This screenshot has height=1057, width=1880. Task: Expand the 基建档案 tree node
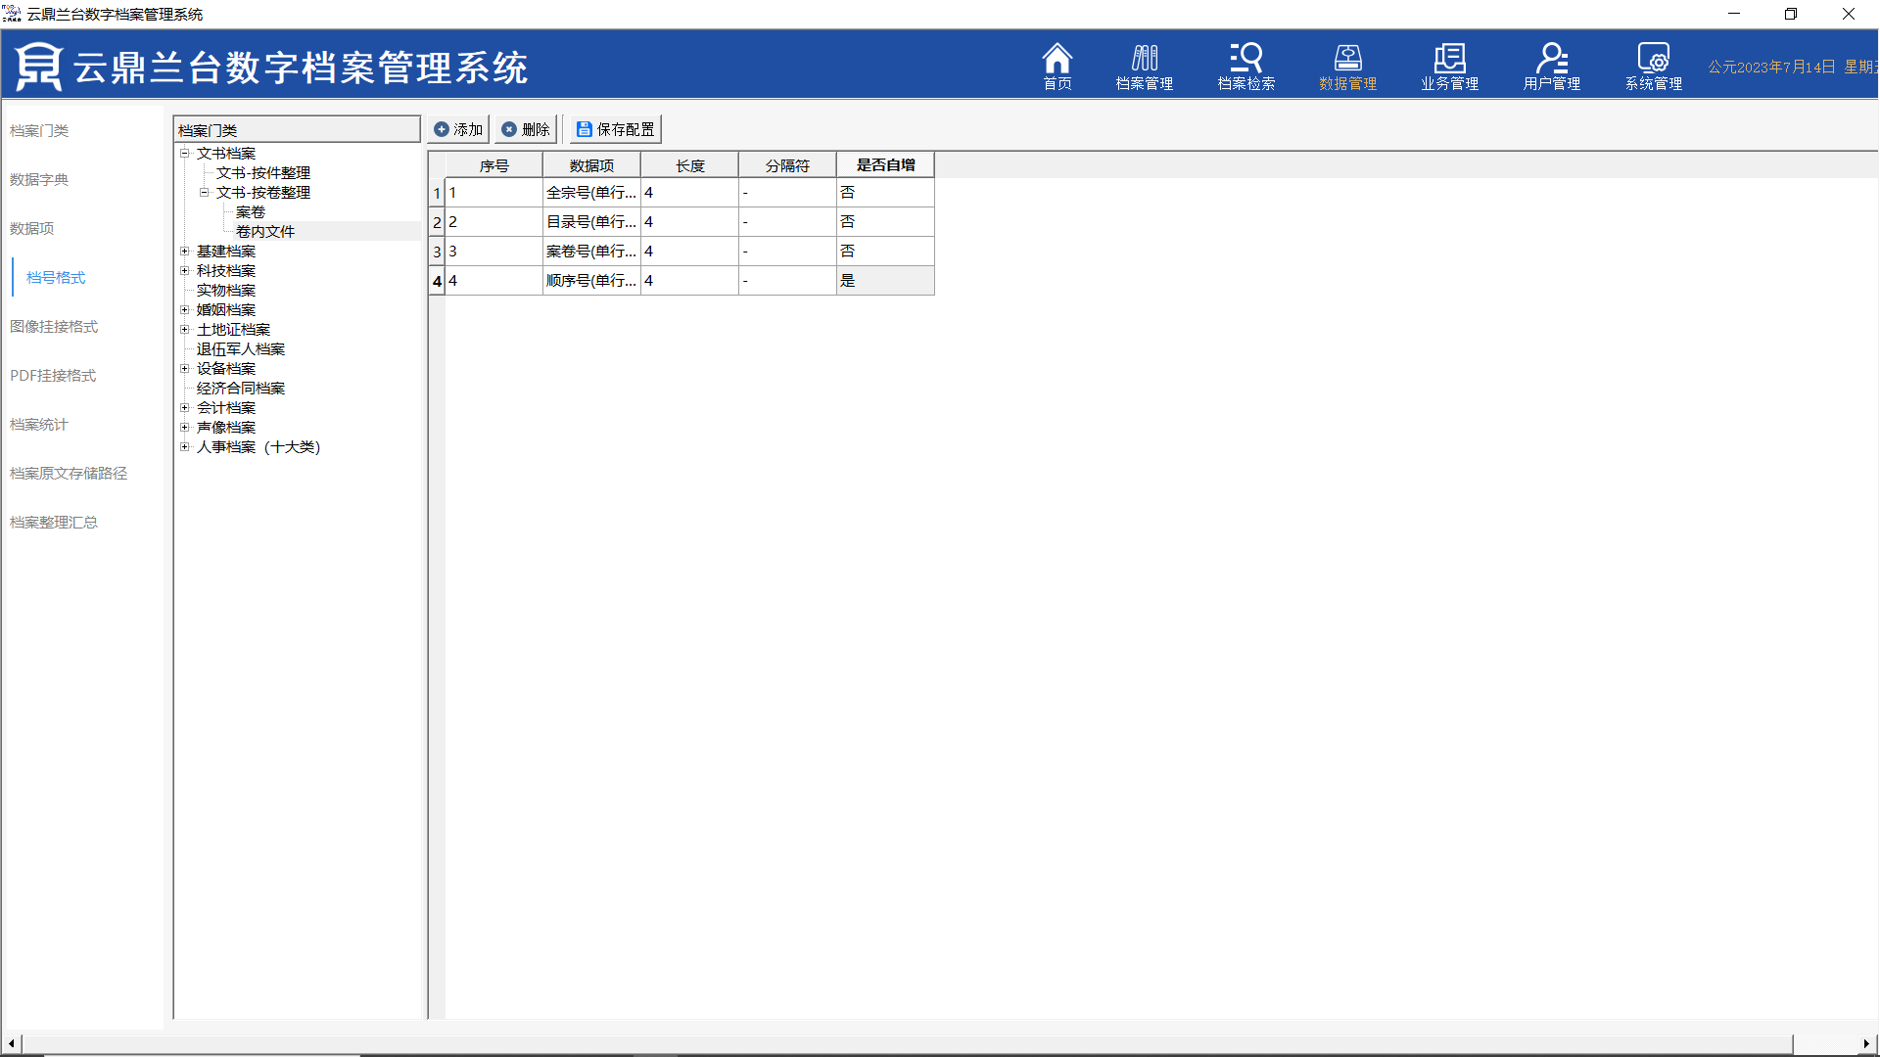[184, 252]
